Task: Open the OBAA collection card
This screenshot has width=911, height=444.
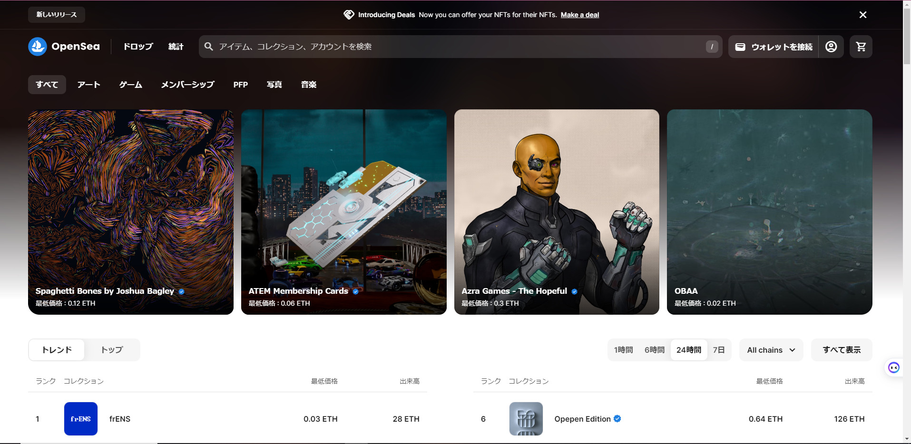Action: pos(770,212)
